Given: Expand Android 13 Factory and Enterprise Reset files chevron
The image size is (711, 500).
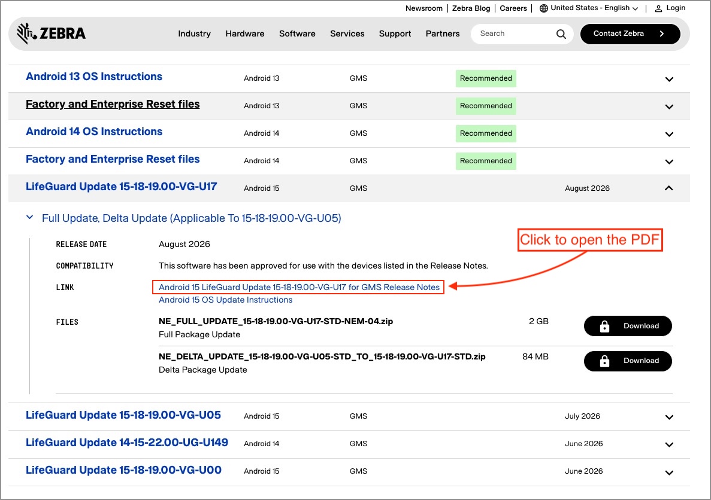Looking at the screenshot, I should point(669,107).
